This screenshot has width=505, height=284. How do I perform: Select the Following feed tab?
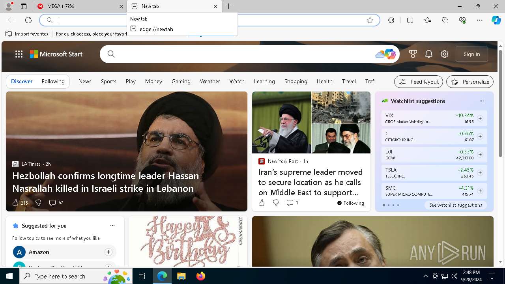53,81
